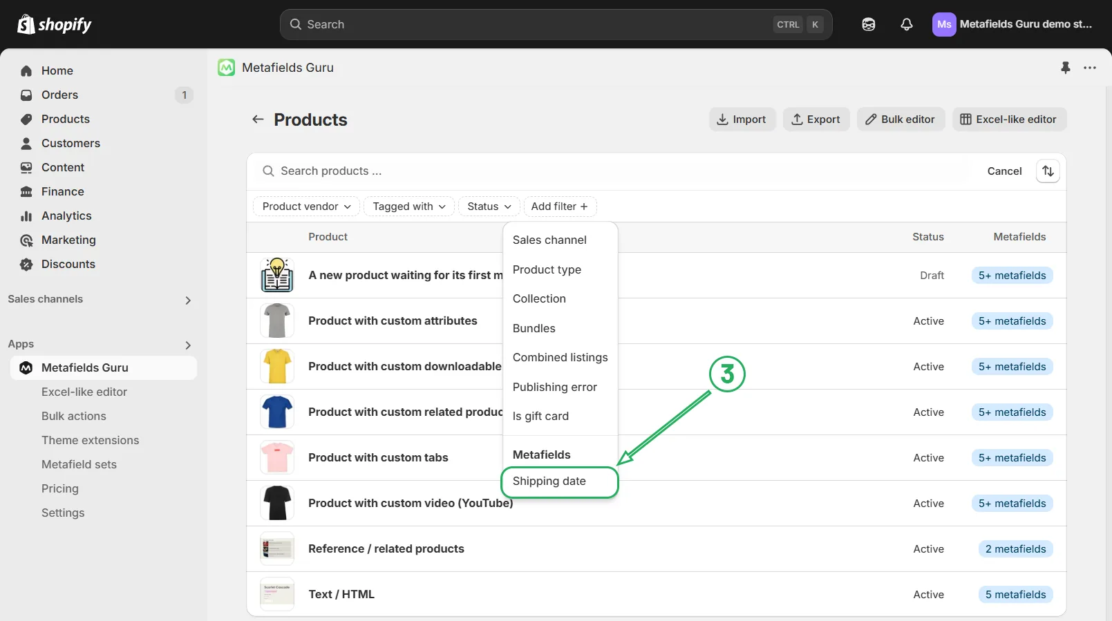Pin the Metafields Guru app
The image size is (1112, 621).
[x=1066, y=68]
